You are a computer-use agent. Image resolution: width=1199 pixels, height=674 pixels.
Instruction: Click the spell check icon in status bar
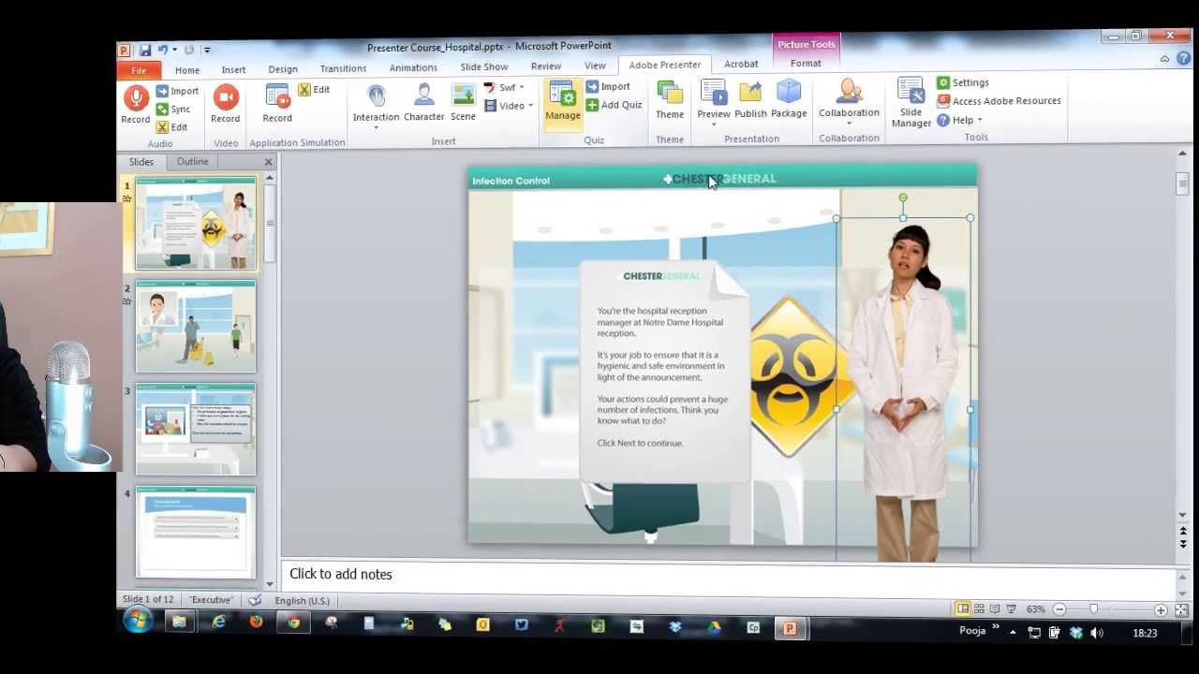[x=255, y=600]
